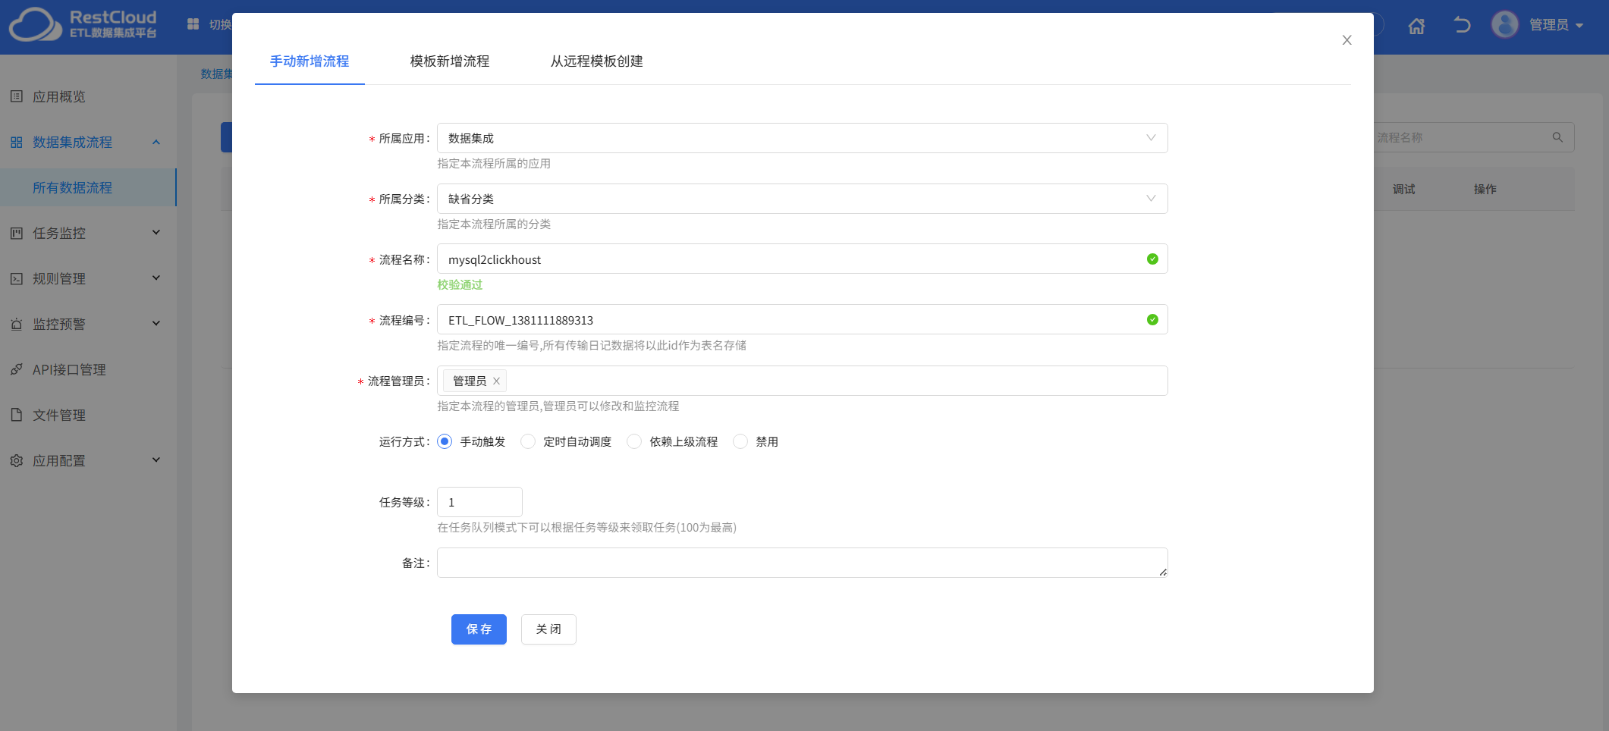Click the 保存 button
1609x731 pixels.
click(479, 629)
